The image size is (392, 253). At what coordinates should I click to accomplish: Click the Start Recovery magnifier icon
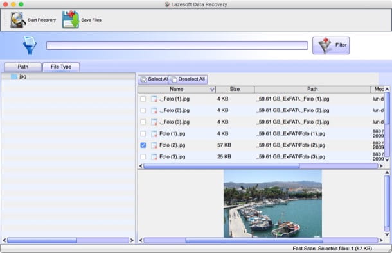click(x=18, y=20)
